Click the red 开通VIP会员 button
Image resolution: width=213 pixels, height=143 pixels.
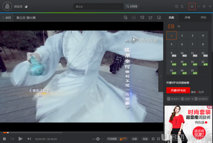tap(178, 90)
